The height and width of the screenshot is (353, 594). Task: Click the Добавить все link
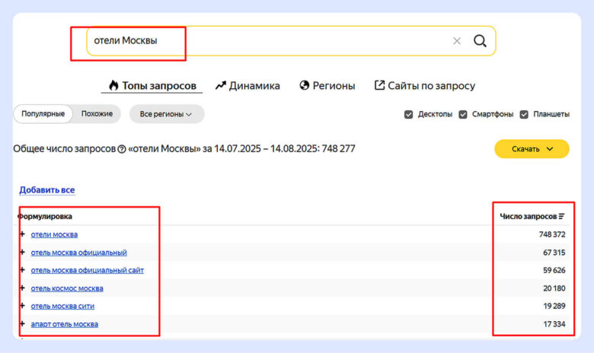tap(47, 189)
